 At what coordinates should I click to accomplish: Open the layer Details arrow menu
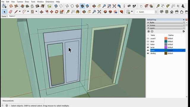pos(183,32)
